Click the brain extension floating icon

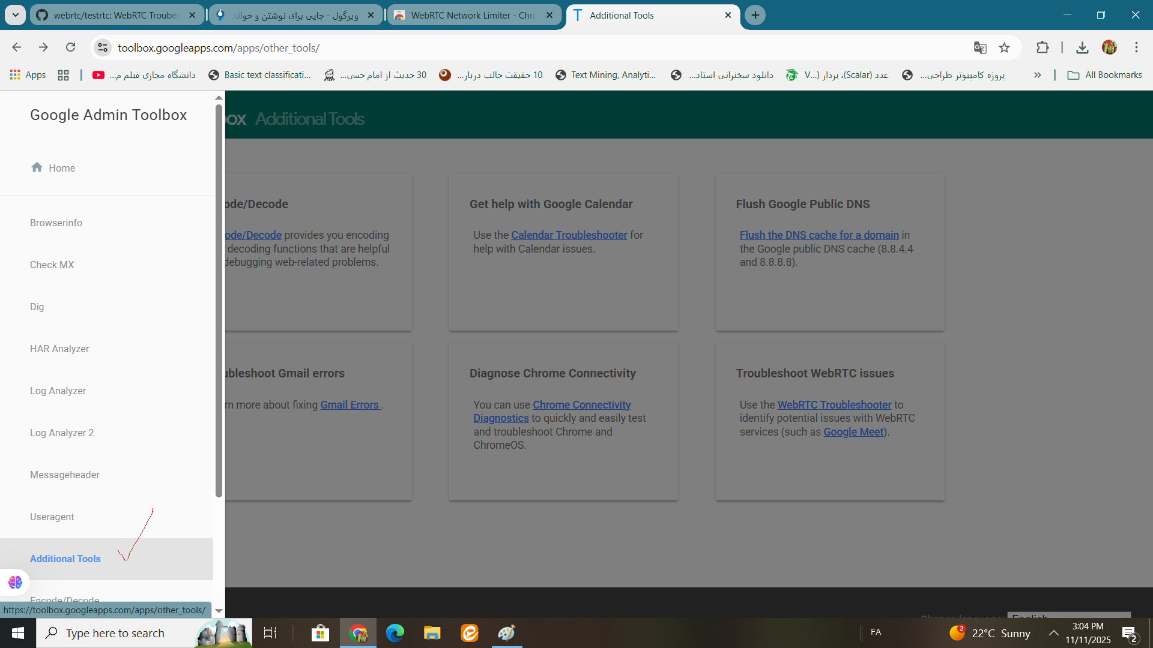pos(15,581)
